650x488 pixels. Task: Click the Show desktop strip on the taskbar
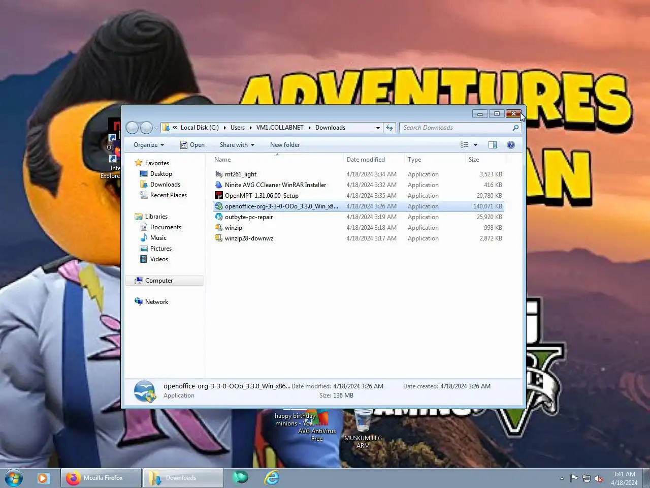[646, 478]
